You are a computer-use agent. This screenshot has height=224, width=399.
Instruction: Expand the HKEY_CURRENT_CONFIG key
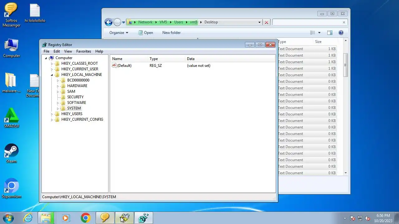point(52,119)
